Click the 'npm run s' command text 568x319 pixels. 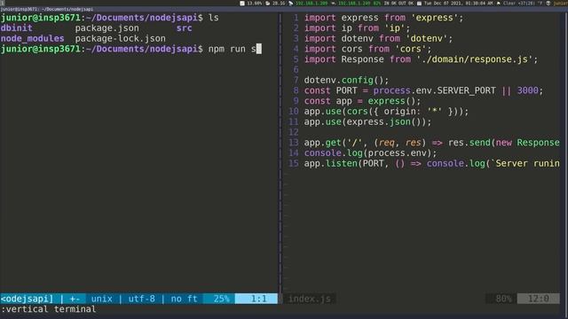point(233,49)
